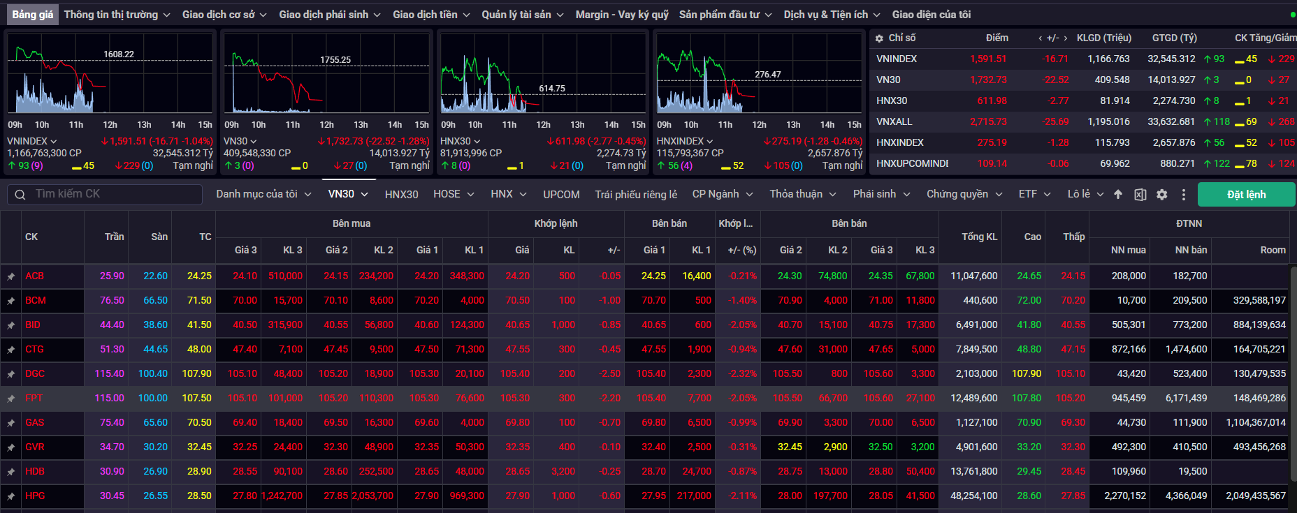Click the up arrow icon in toolbar

click(1118, 194)
